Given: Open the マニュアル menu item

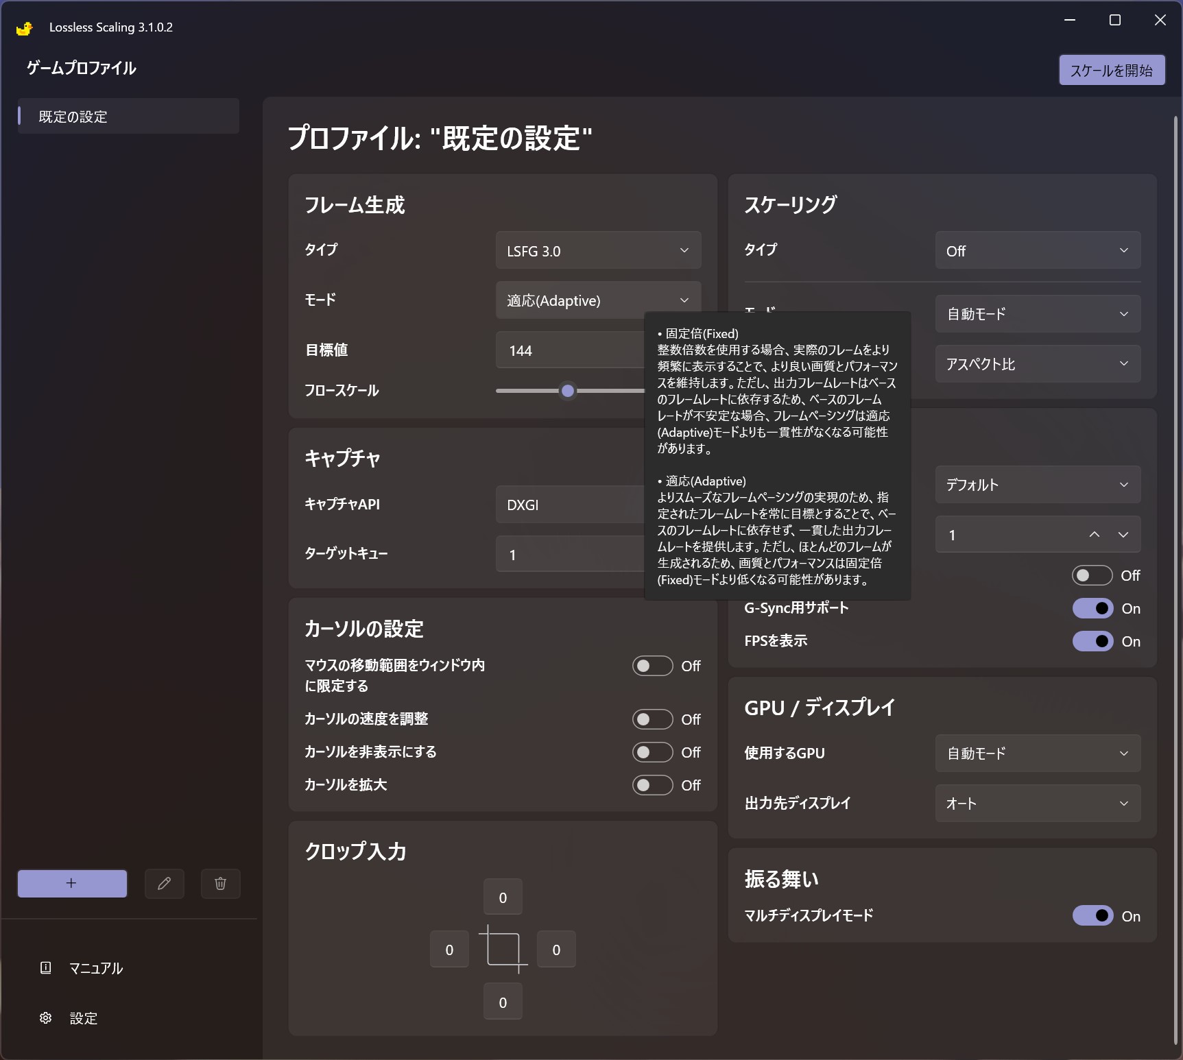Looking at the screenshot, I should coord(96,968).
